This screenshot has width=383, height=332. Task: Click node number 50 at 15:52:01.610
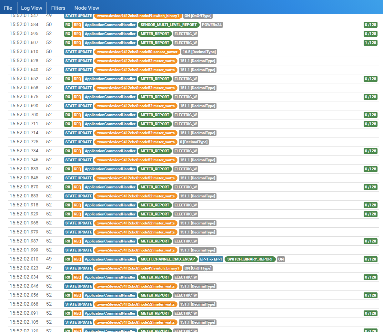click(x=49, y=52)
